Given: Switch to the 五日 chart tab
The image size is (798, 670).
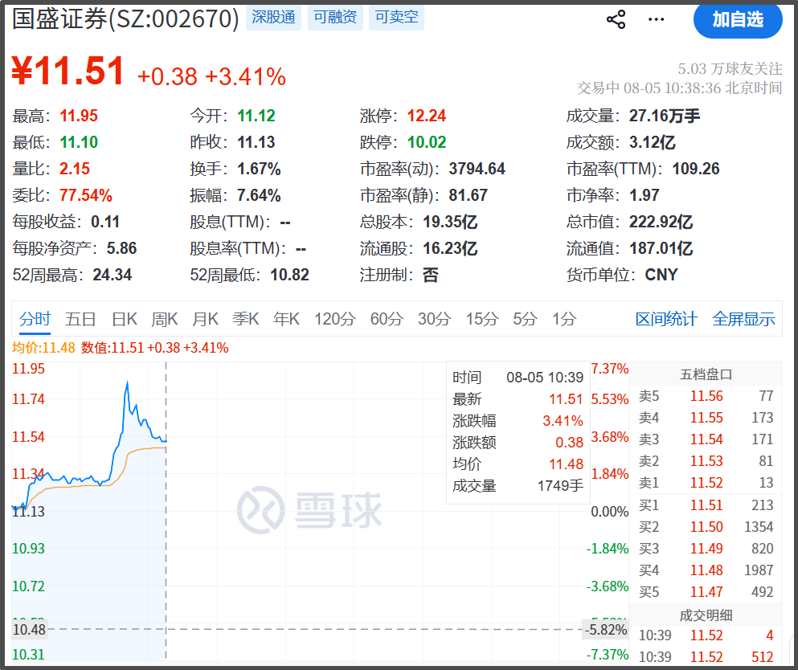Looking at the screenshot, I should [x=80, y=319].
